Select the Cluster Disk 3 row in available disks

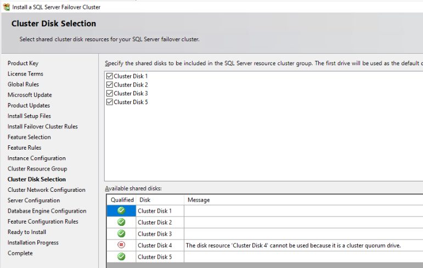coord(265,234)
